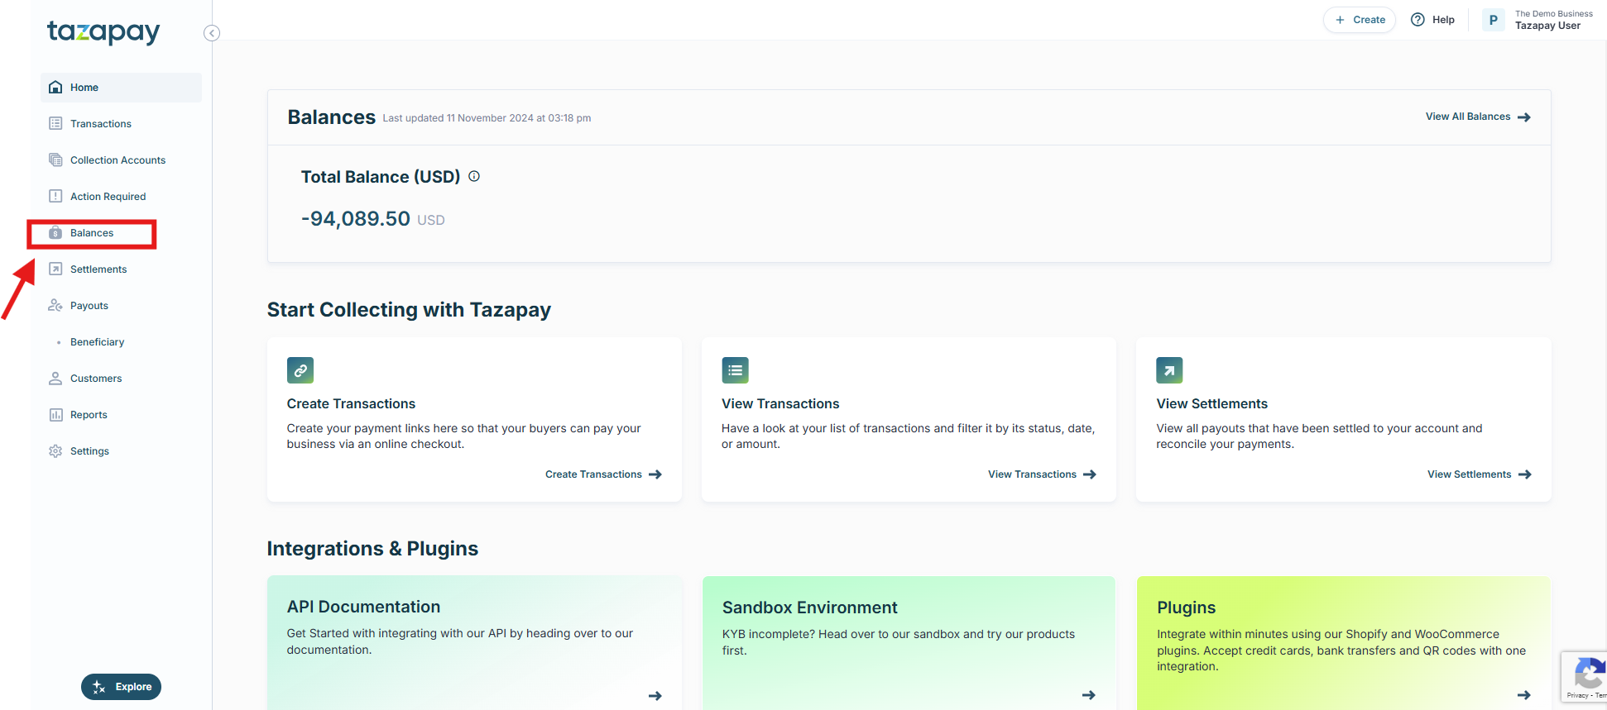The width and height of the screenshot is (1607, 710).
Task: Click the Create Transactions link icon card
Action: pyautogui.click(x=300, y=370)
